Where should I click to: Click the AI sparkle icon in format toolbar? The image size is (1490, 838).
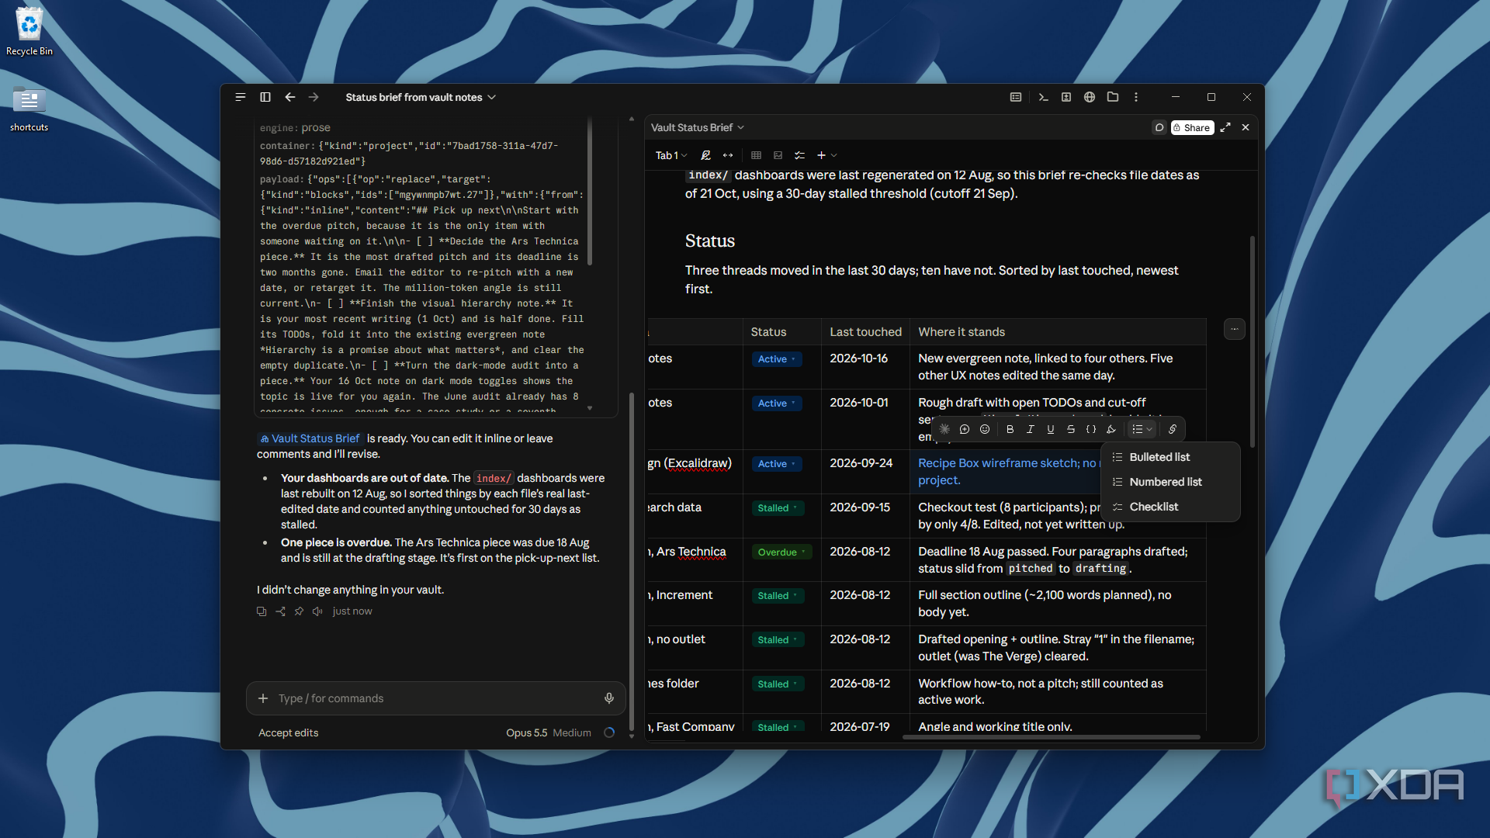click(944, 429)
